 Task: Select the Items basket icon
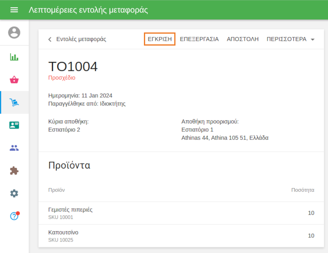click(x=14, y=80)
